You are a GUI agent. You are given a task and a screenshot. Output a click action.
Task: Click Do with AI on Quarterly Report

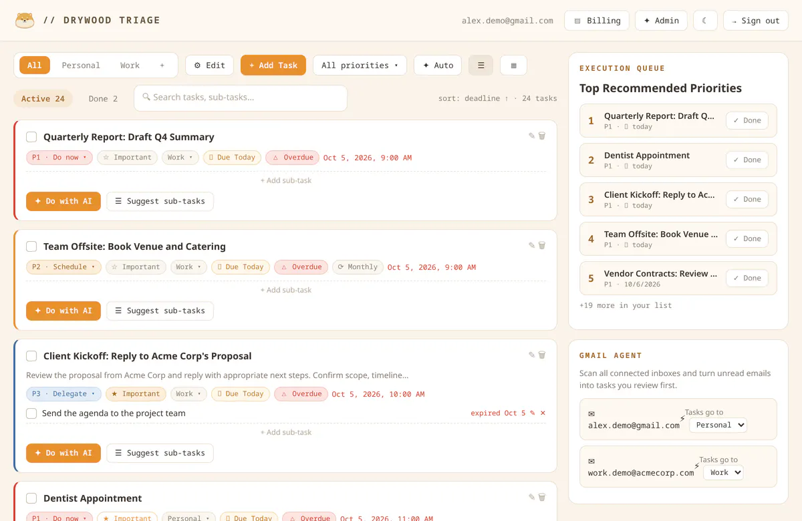click(x=63, y=201)
